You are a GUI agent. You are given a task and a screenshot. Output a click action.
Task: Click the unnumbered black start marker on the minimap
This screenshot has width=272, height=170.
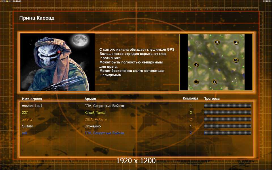(x=196, y=82)
